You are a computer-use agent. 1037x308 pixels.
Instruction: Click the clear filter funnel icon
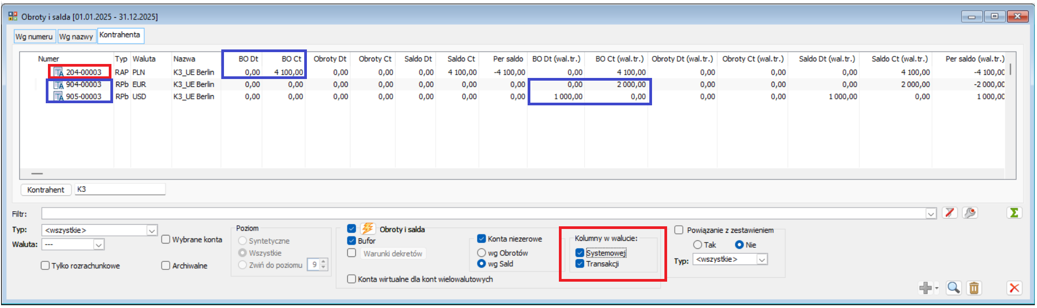[x=950, y=213]
